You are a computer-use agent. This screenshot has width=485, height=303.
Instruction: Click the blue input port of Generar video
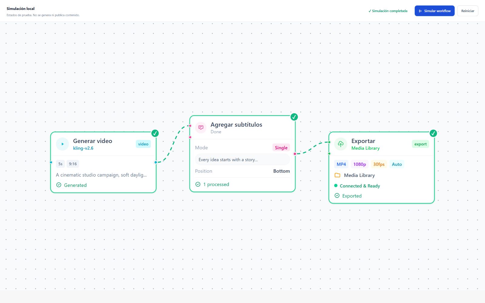pos(51,162)
